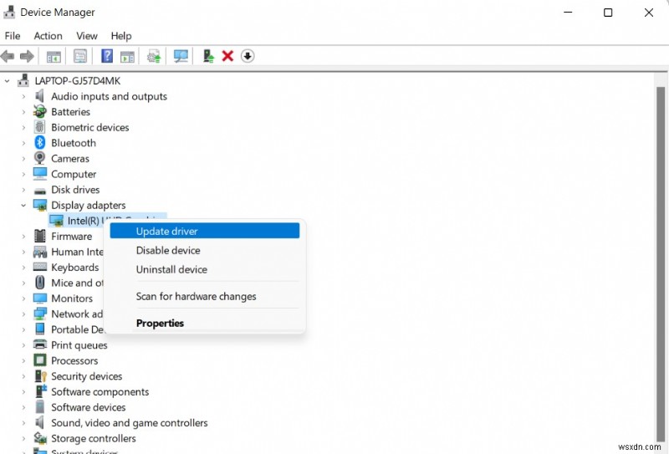Click the Update device driver toolbar icon
669x454 pixels.
[x=154, y=56]
